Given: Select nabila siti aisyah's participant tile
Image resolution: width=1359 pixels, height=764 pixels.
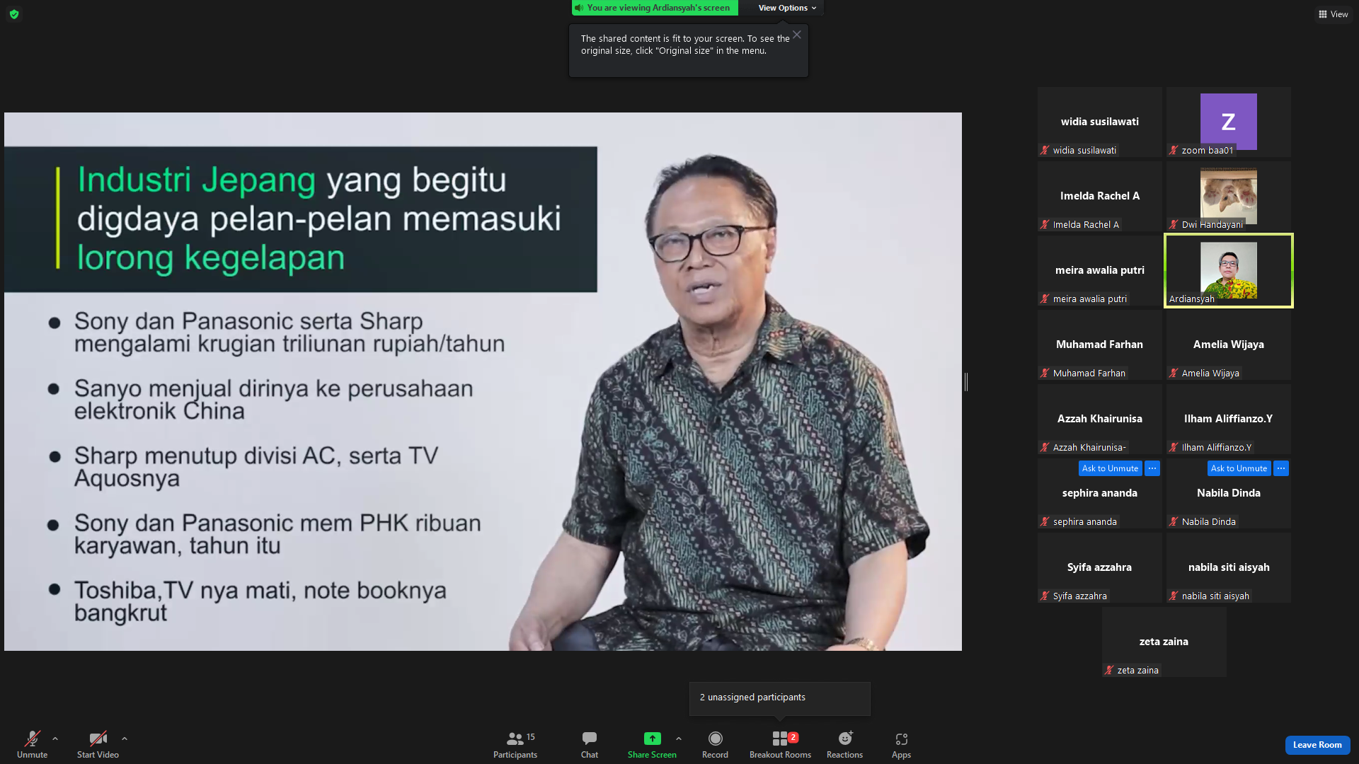Looking at the screenshot, I should [1229, 567].
